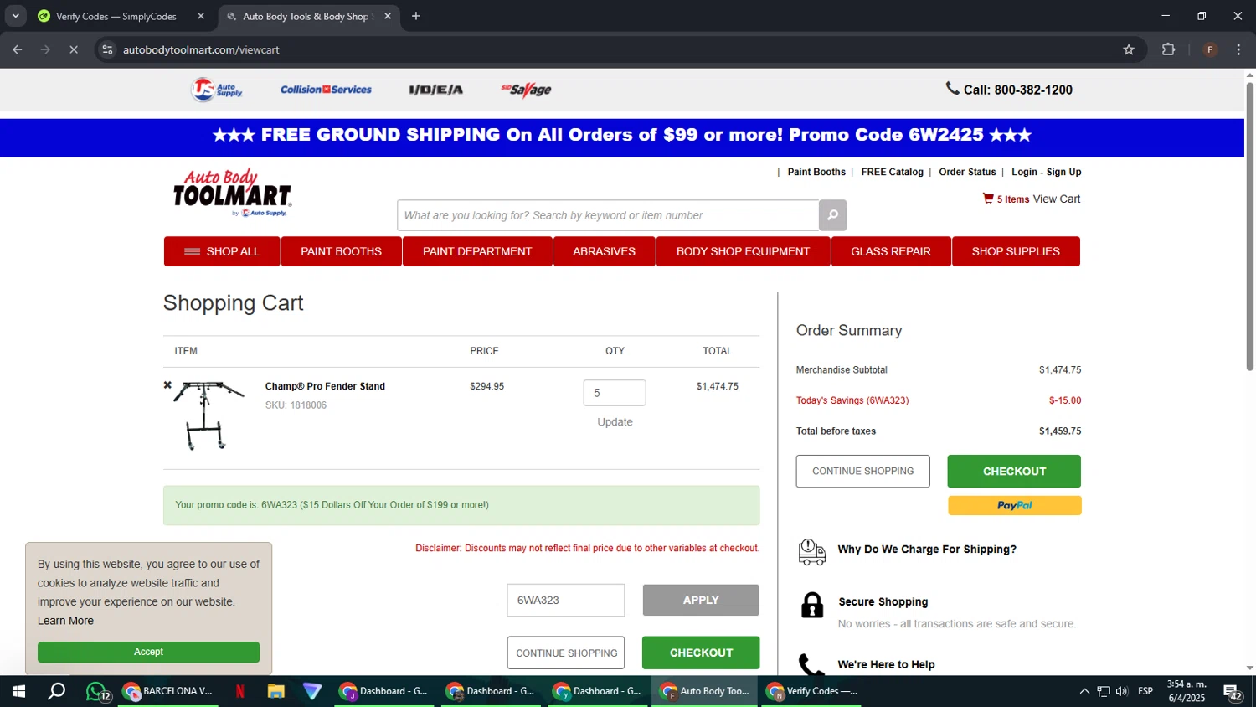This screenshot has height=707, width=1256.
Task: Click the shopping cart icon
Action: pyautogui.click(x=988, y=199)
